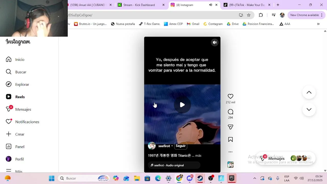Open File Explorer from taskbar

pos(137,178)
